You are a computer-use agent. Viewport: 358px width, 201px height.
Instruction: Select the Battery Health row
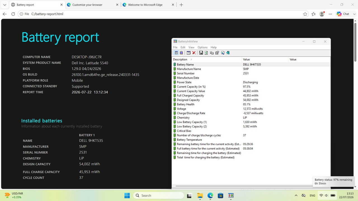251,104
